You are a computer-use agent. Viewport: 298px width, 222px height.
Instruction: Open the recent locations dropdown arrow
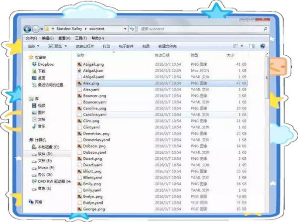pos(41,29)
